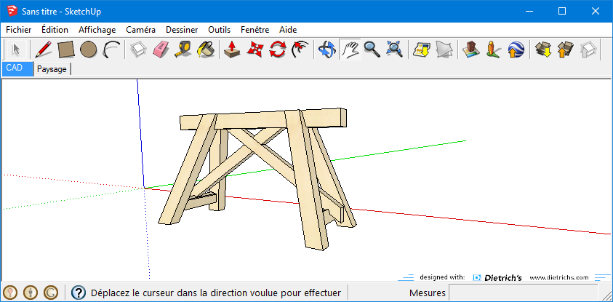Viewport: 613px width, 302px height.
Task: Select the Circle drawing tool
Action: [x=89, y=49]
